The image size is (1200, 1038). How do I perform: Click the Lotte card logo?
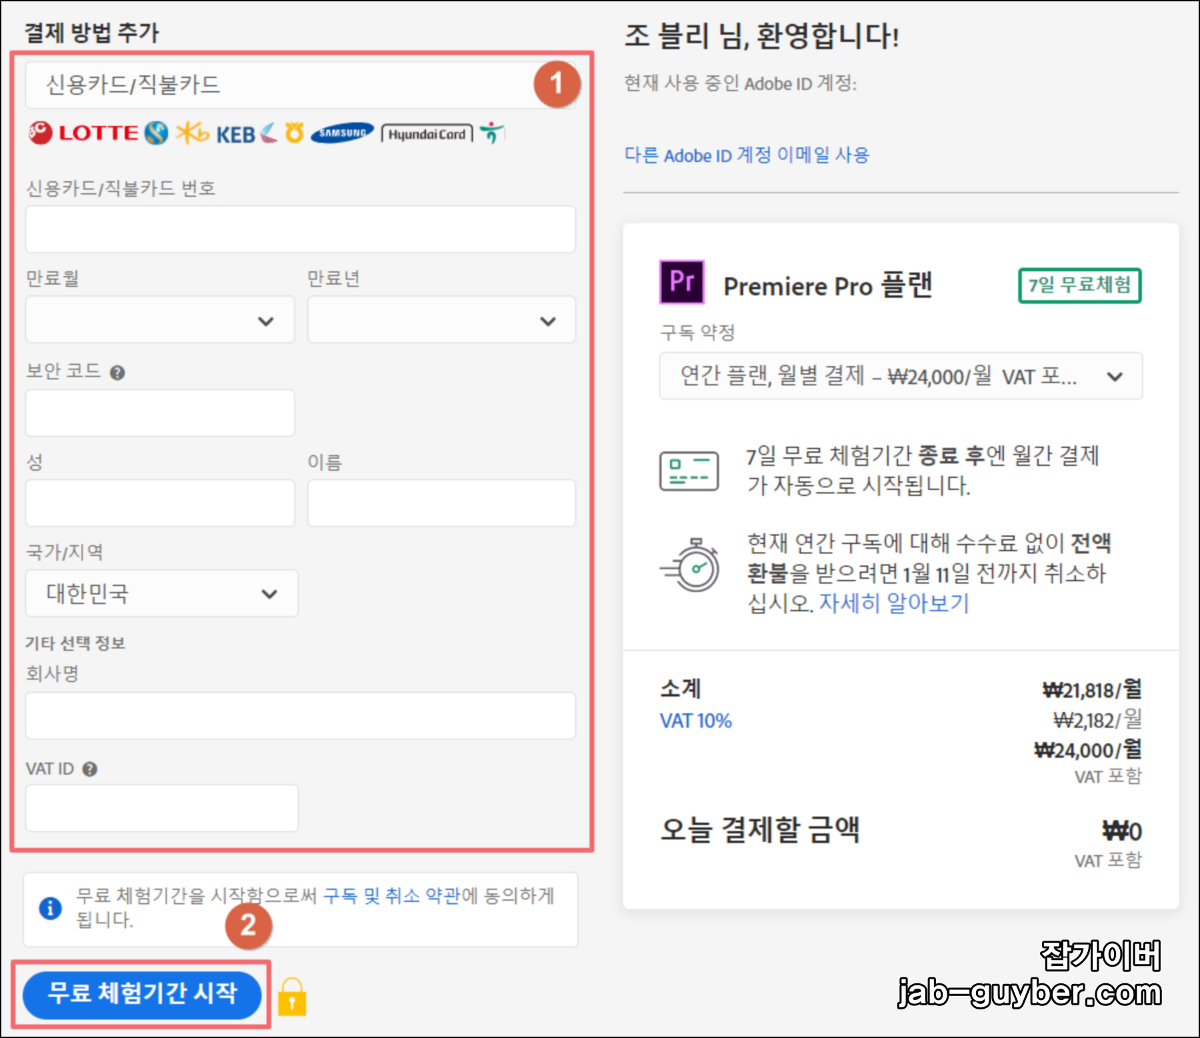tap(83, 133)
